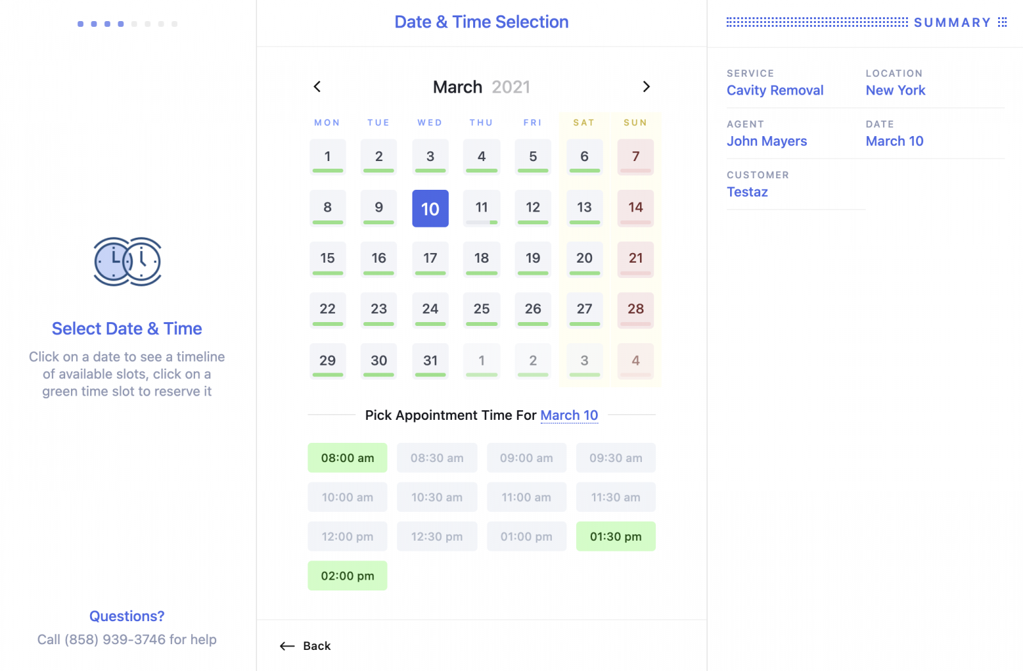
Task: Click agent John Mayers in the summary
Action: [x=767, y=141]
